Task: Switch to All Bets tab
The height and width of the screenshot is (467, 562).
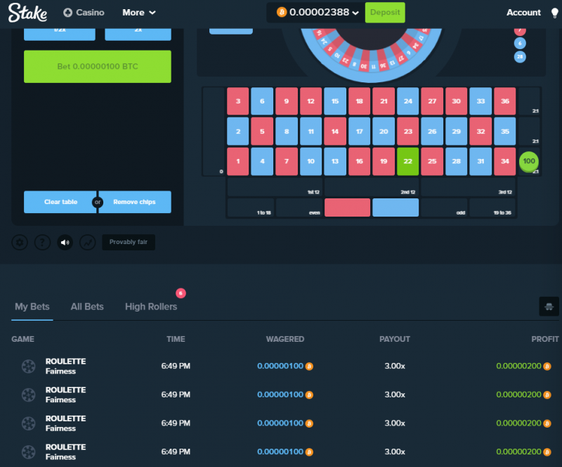Action: [x=87, y=307]
